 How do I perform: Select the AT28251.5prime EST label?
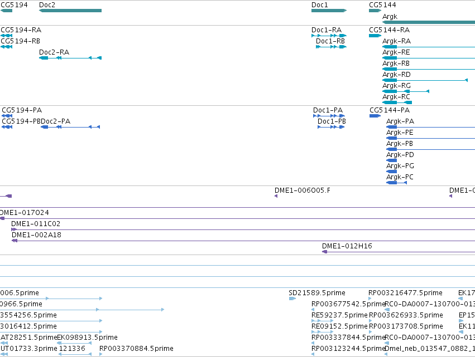(x=29, y=338)
